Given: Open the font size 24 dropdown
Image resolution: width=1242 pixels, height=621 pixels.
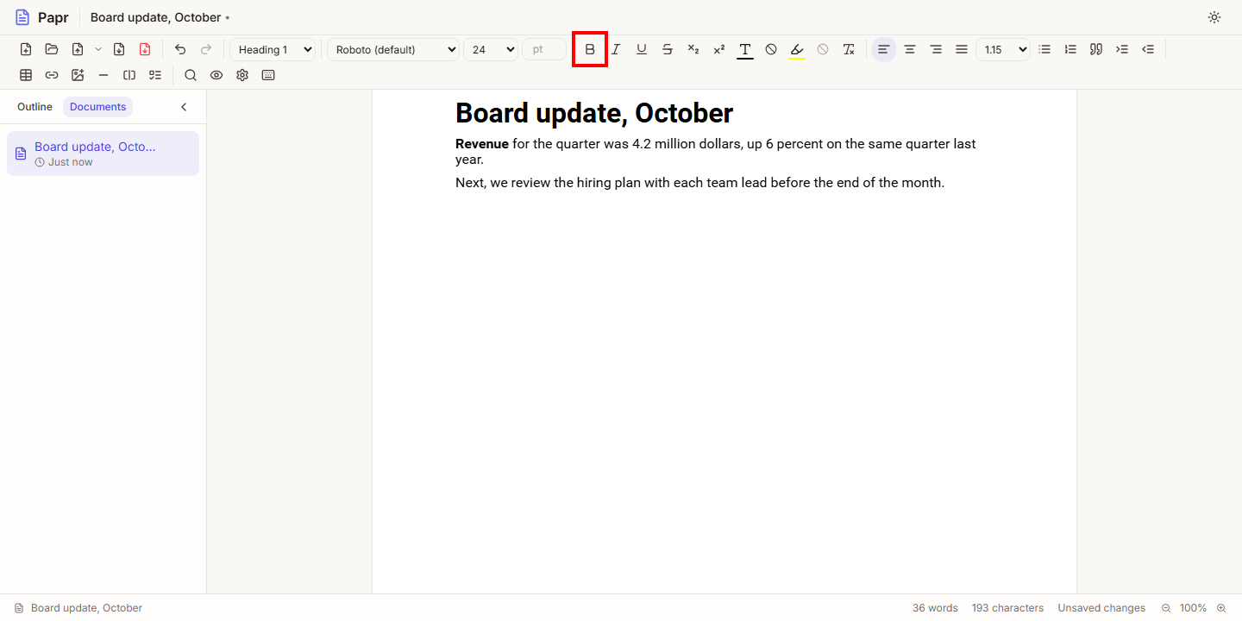Looking at the screenshot, I should pos(491,49).
